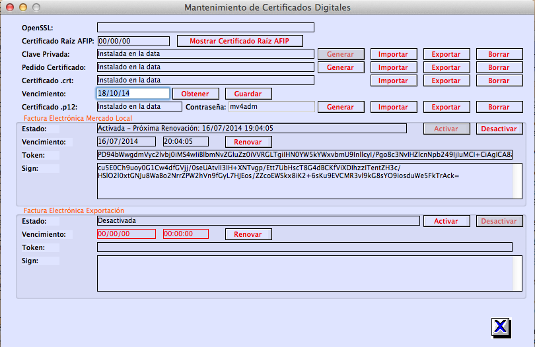This screenshot has height=347, width=535.
Task: Click Importar in the Pedido Certificado row
Action: click(394, 67)
